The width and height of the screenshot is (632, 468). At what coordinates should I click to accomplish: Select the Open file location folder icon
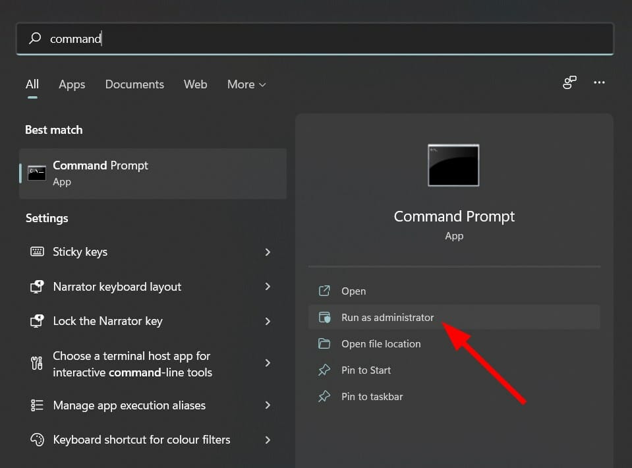tap(325, 343)
